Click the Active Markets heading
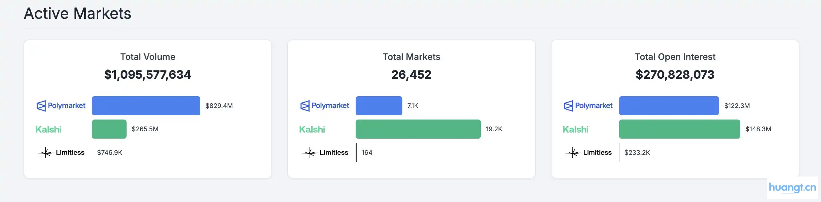The image size is (821, 202). (78, 13)
